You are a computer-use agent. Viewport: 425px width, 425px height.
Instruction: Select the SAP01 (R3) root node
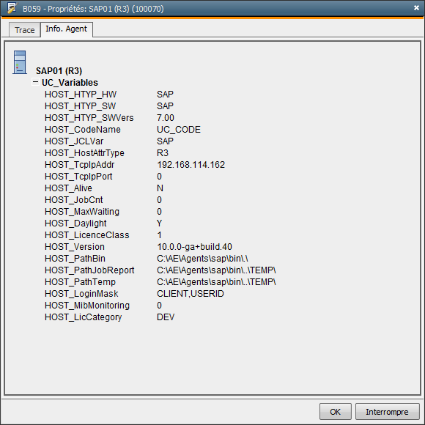coord(59,71)
